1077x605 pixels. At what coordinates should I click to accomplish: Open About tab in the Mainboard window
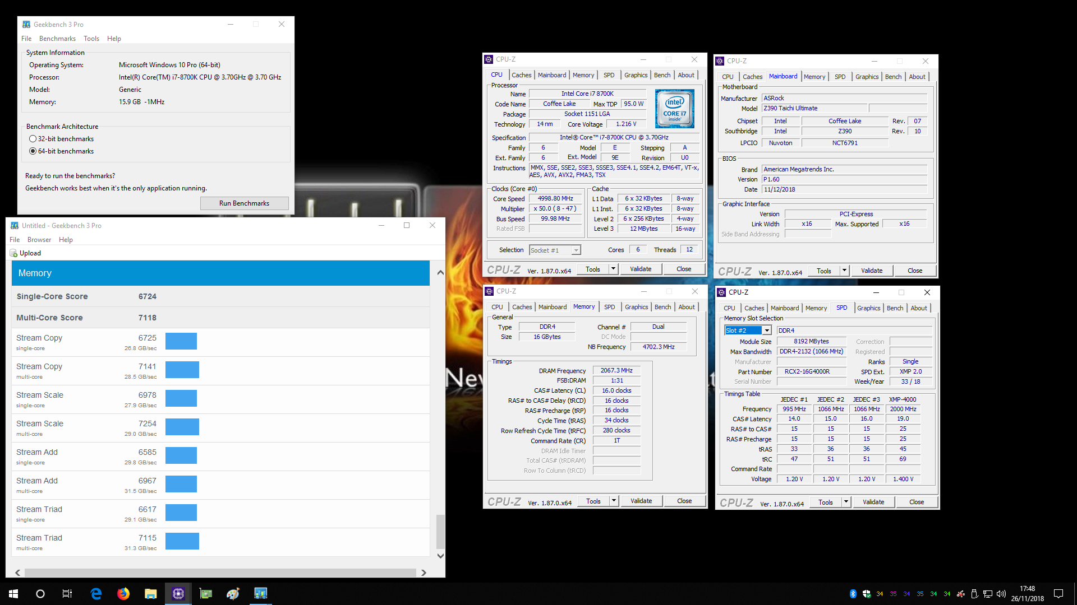pyautogui.click(x=917, y=77)
